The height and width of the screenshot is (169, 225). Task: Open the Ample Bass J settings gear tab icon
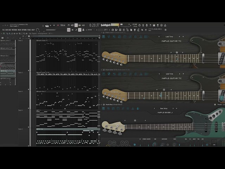tap(128, 108)
